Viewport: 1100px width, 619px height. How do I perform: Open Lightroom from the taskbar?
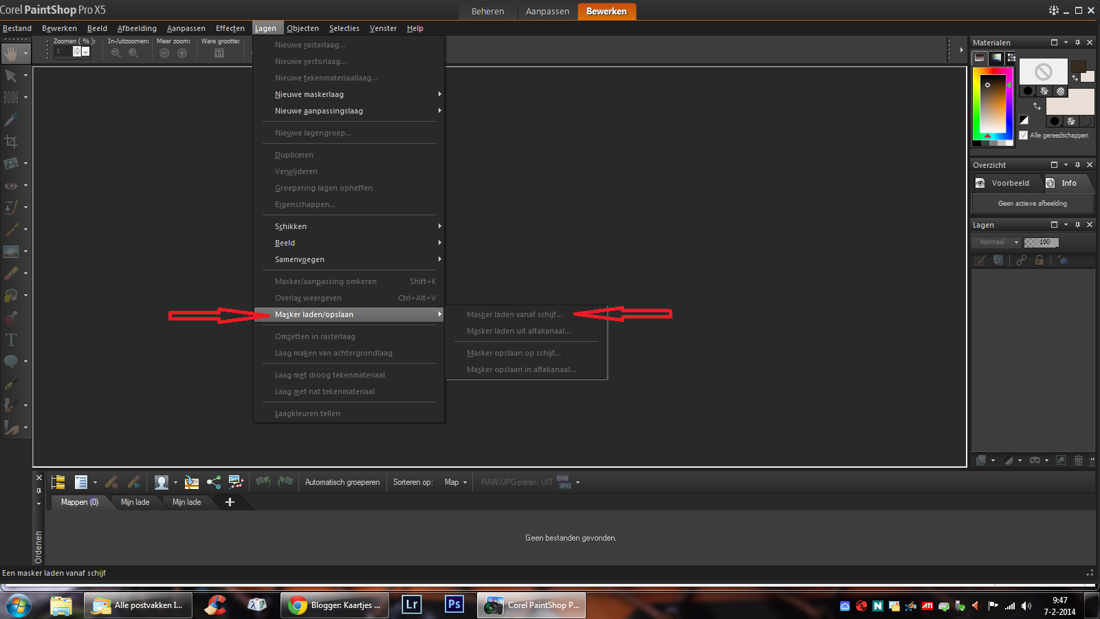[x=412, y=605]
